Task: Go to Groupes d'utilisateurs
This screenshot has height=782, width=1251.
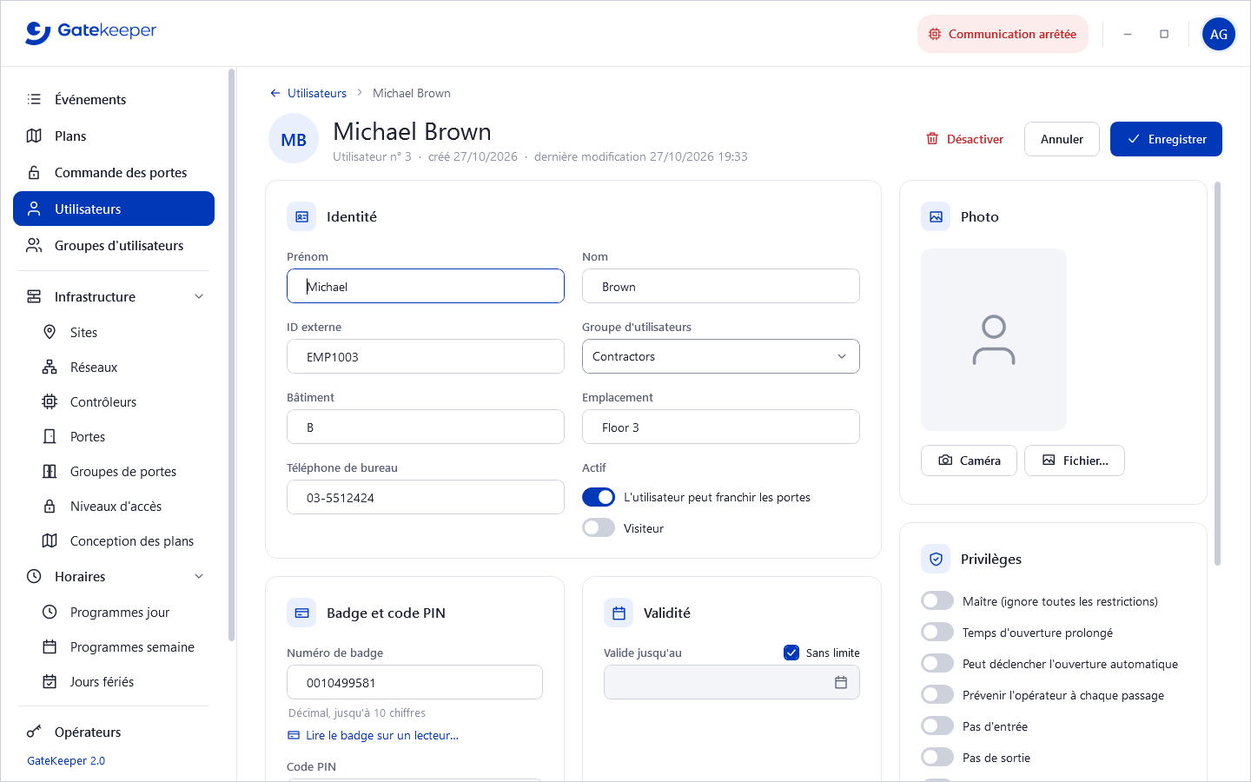Action: [x=114, y=245]
